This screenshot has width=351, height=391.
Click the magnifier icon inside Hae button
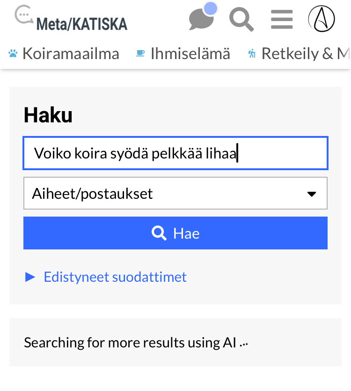[159, 233]
